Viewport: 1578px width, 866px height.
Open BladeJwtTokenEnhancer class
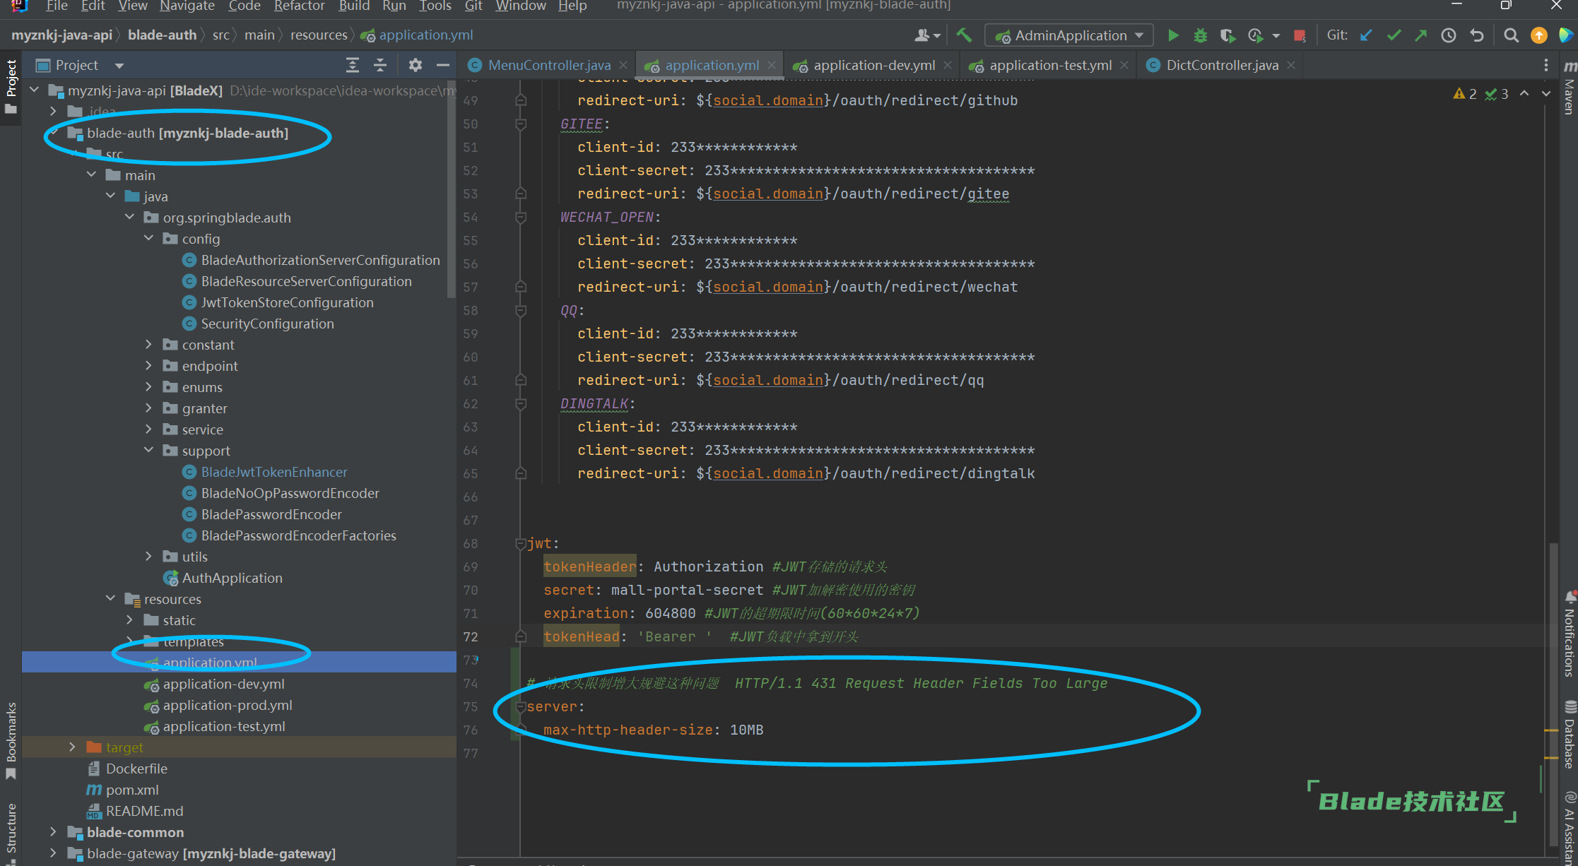[x=274, y=472]
